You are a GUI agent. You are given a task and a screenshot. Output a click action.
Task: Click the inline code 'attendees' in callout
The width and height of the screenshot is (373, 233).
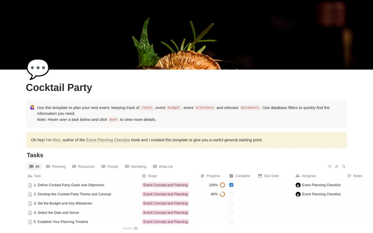(204, 108)
